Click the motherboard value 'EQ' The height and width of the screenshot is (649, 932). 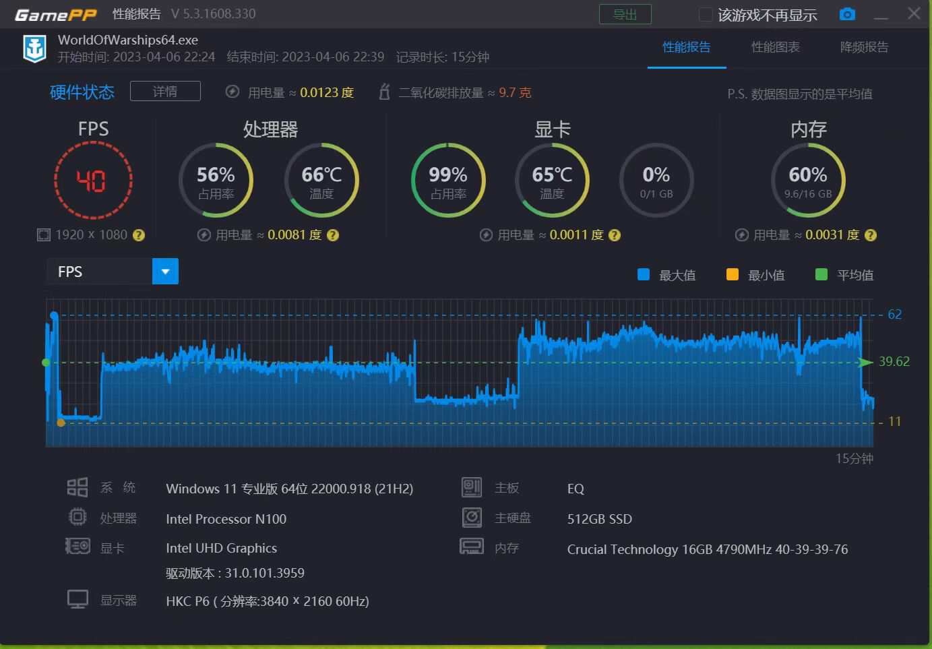(x=576, y=489)
